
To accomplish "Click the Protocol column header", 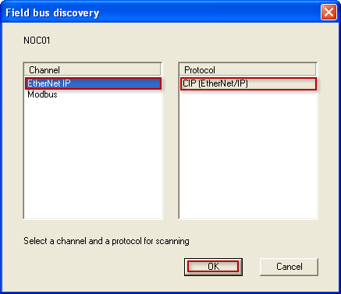I will tap(247, 70).
